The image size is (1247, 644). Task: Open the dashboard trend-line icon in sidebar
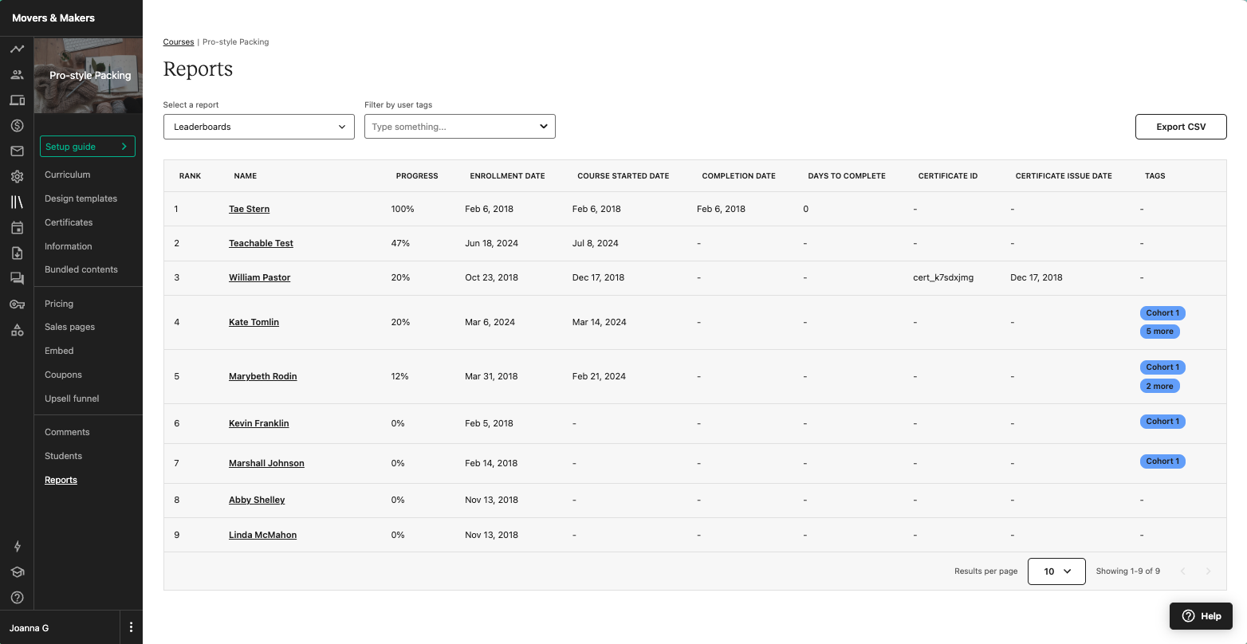[x=17, y=49]
